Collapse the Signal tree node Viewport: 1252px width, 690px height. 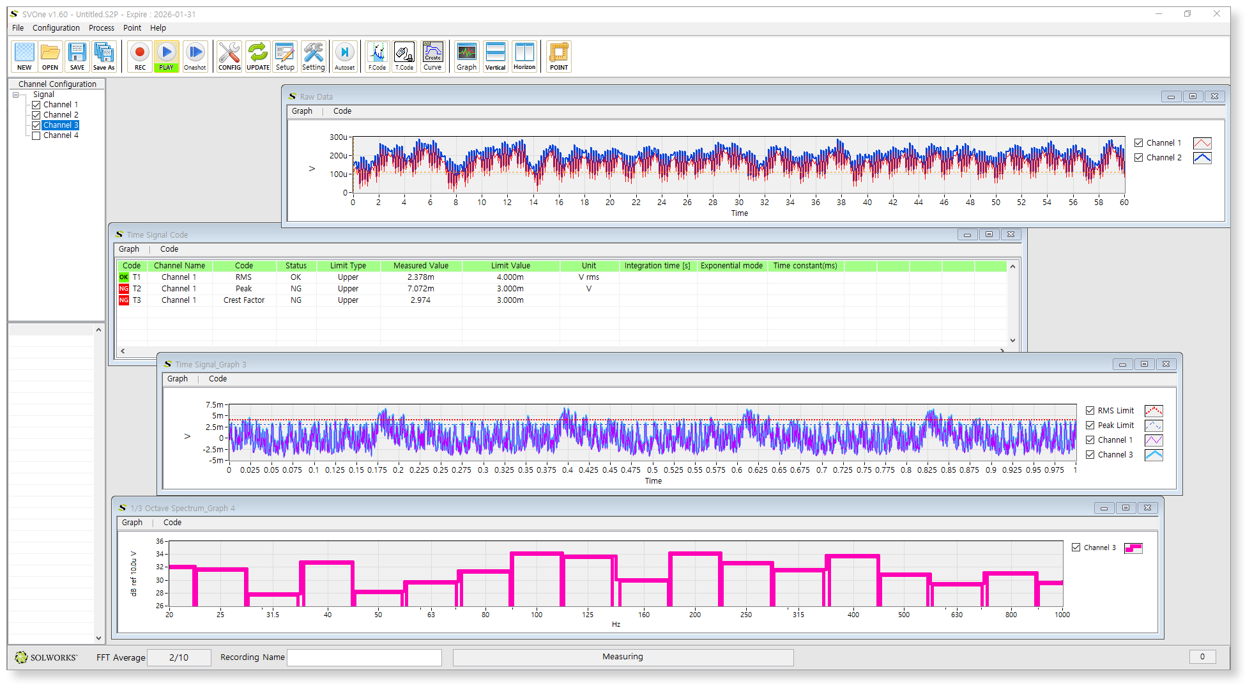coord(16,95)
